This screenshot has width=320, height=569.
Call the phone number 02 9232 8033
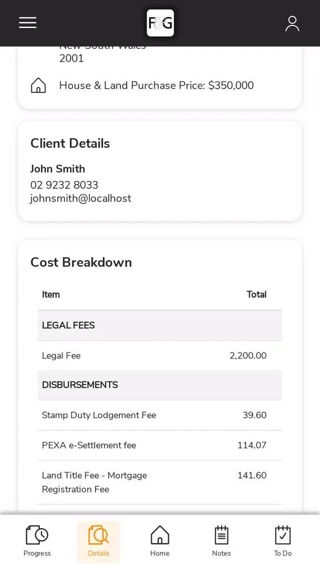point(64,185)
